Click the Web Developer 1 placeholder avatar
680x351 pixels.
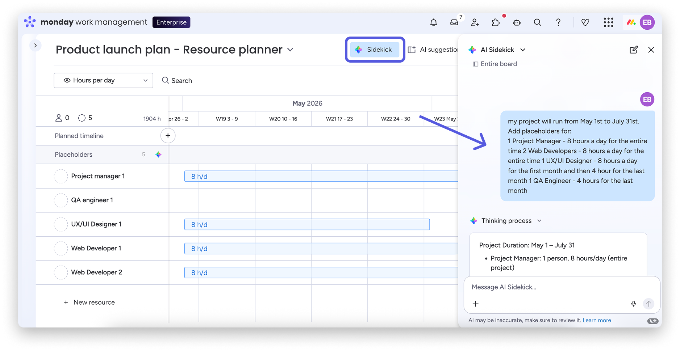[x=61, y=248]
